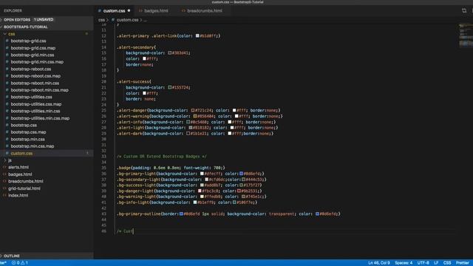
Task: Click alert-info background color swatch
Action: 188,122
